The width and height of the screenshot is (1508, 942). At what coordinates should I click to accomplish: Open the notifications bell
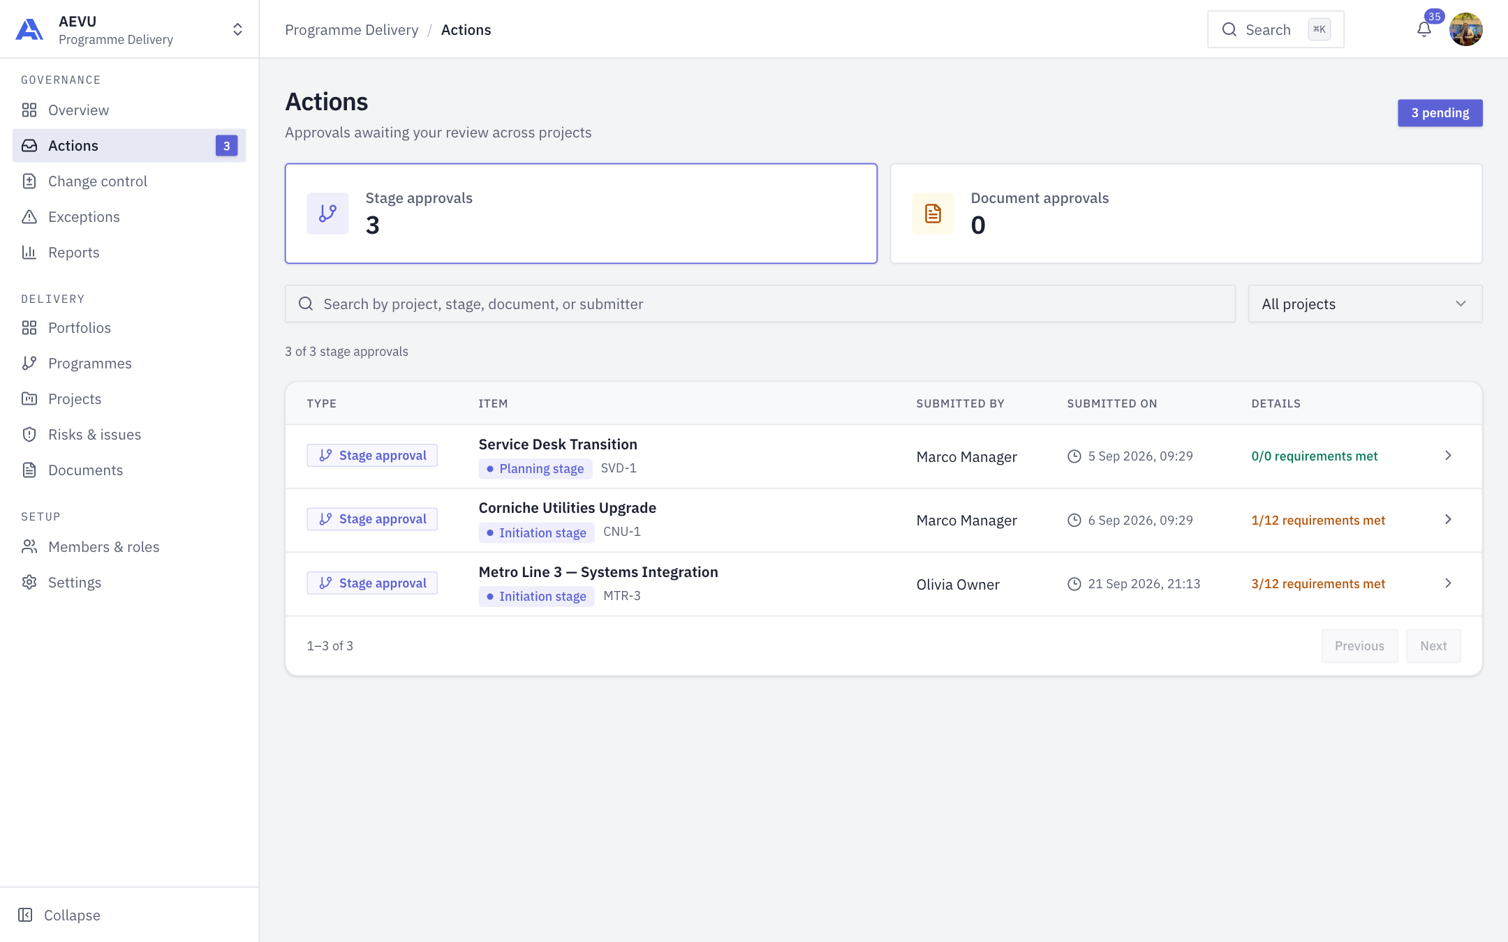point(1424,29)
